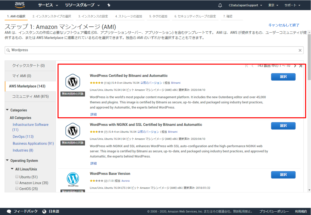
Task: Select step tab 1. AMI の選択
Action: pos(16,16)
